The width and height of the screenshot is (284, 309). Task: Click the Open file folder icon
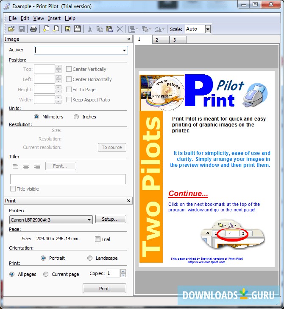(11, 29)
